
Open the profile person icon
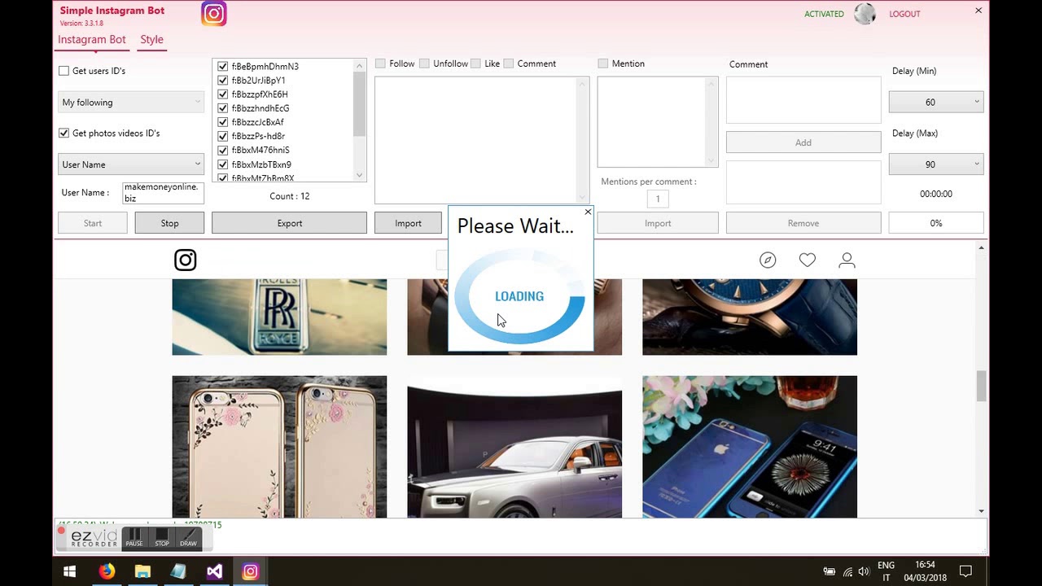click(847, 260)
